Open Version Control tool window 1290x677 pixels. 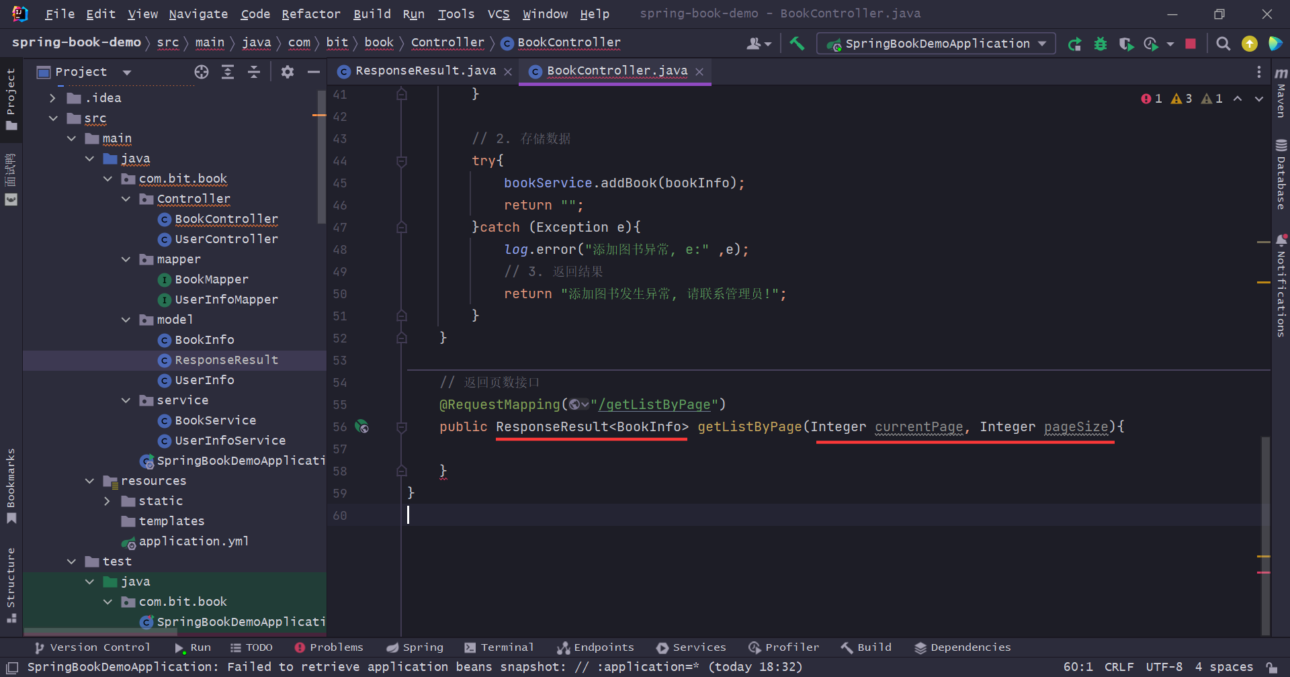[92, 647]
